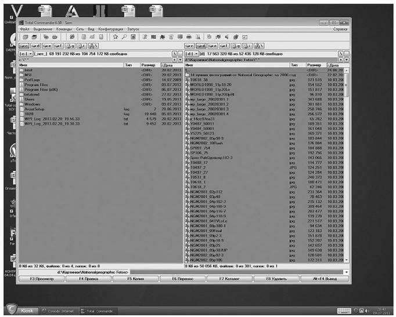Go to root directory in left panel

point(175,54)
